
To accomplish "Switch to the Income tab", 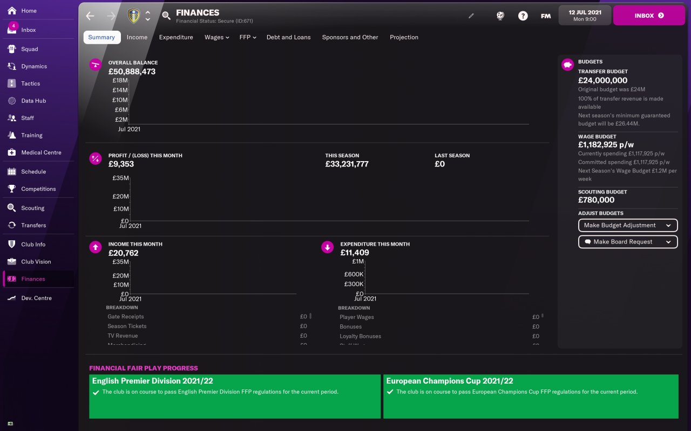I will point(137,37).
